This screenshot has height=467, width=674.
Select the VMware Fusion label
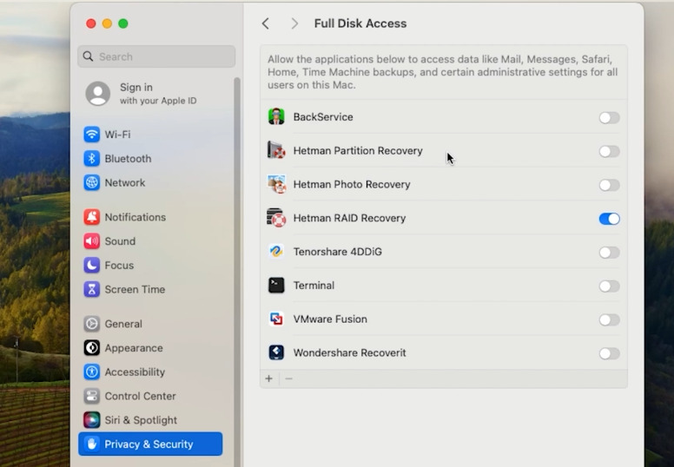click(330, 319)
